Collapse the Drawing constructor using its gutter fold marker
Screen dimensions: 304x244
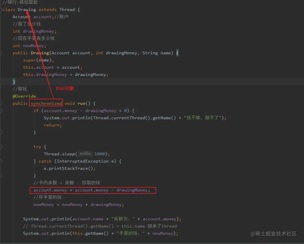click(1, 53)
